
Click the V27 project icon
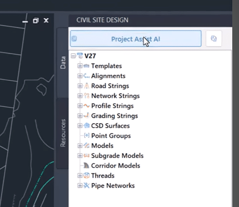tap(80, 56)
